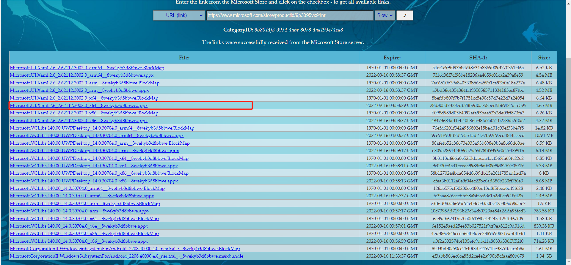Image resolution: width=571 pixels, height=265 pixels.
Task: Click the File column header
Action: pos(184,58)
